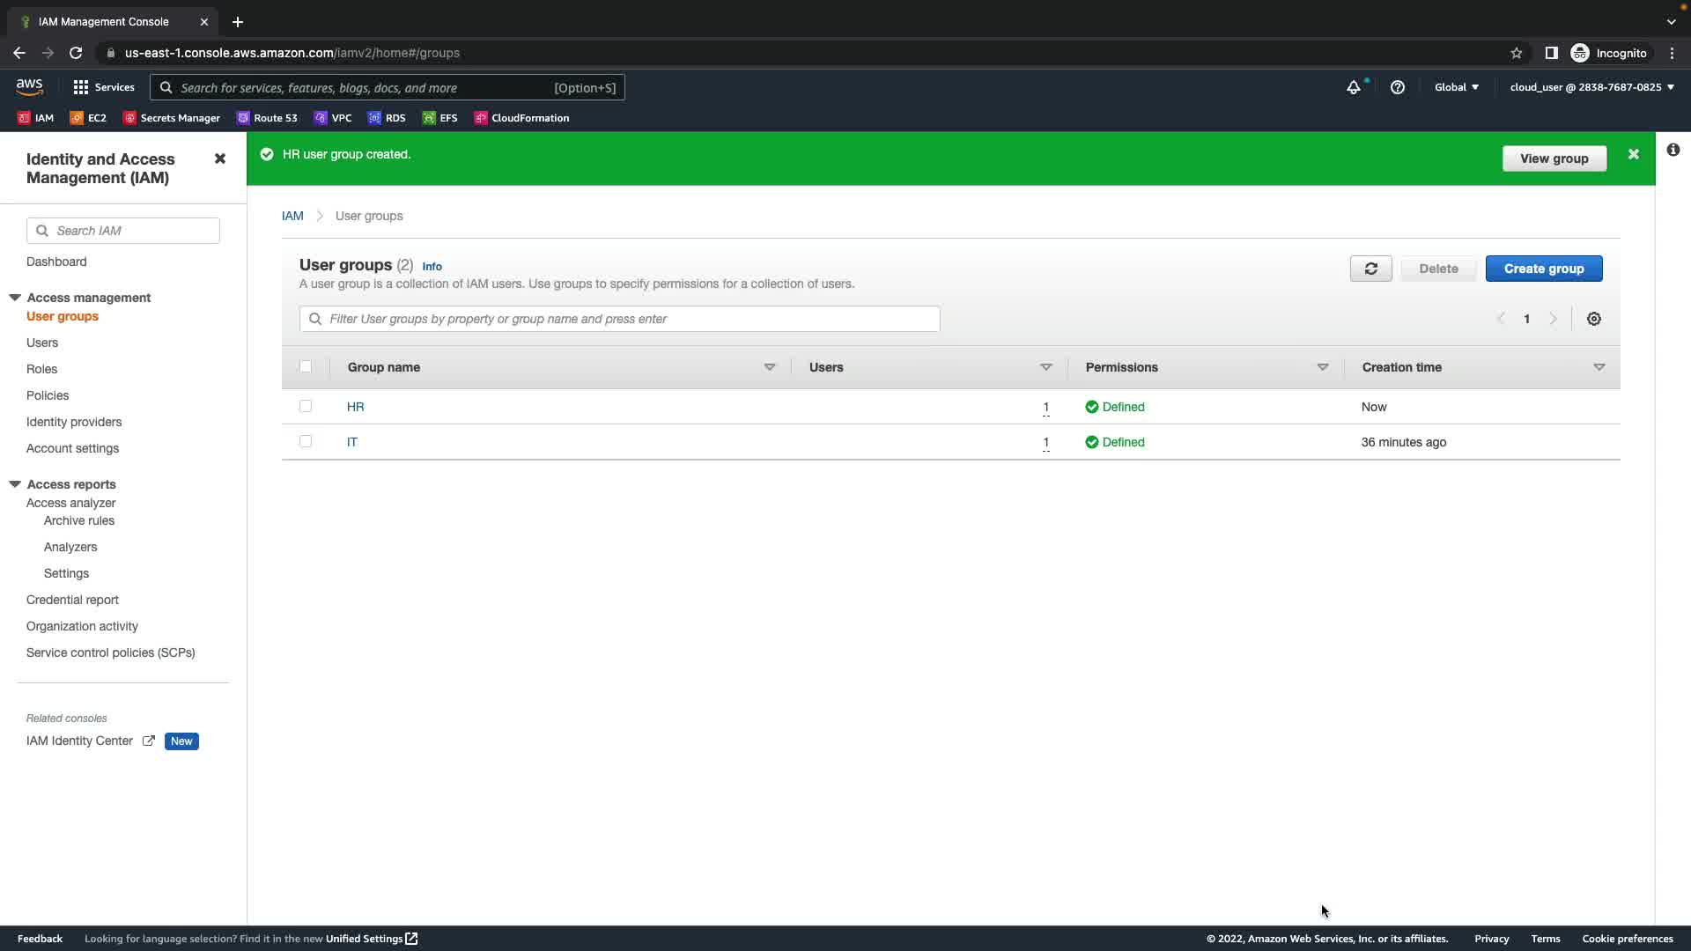Screen dimensions: 1691x951
Task: Open the notifications bell icon
Action: coord(1354,87)
